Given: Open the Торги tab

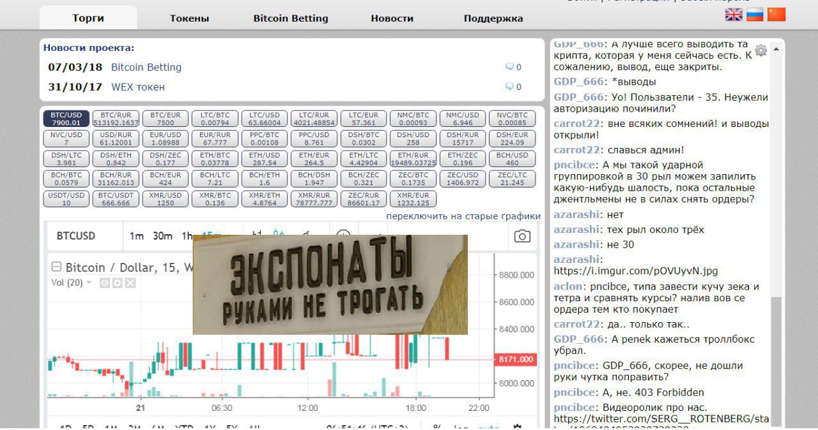Looking at the screenshot, I should [88, 19].
